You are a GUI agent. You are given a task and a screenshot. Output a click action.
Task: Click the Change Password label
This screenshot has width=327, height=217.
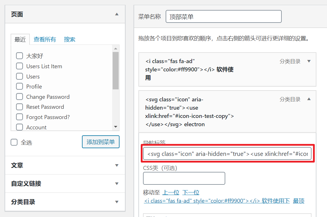point(48,97)
